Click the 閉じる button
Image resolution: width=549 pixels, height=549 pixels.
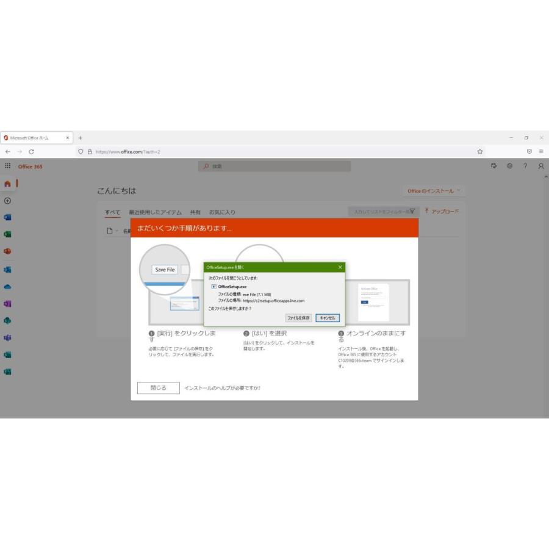[x=158, y=387]
